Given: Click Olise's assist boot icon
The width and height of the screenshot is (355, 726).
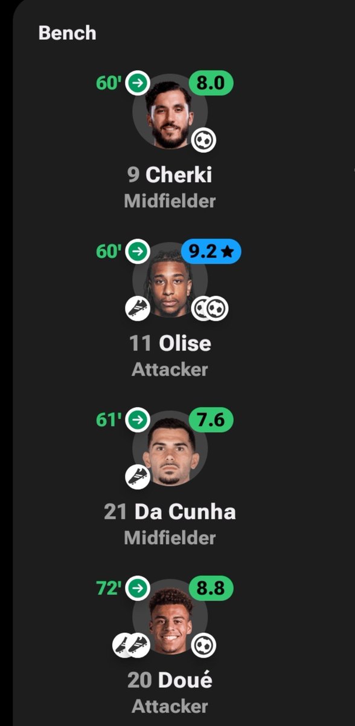Looking at the screenshot, I should click(x=138, y=309).
